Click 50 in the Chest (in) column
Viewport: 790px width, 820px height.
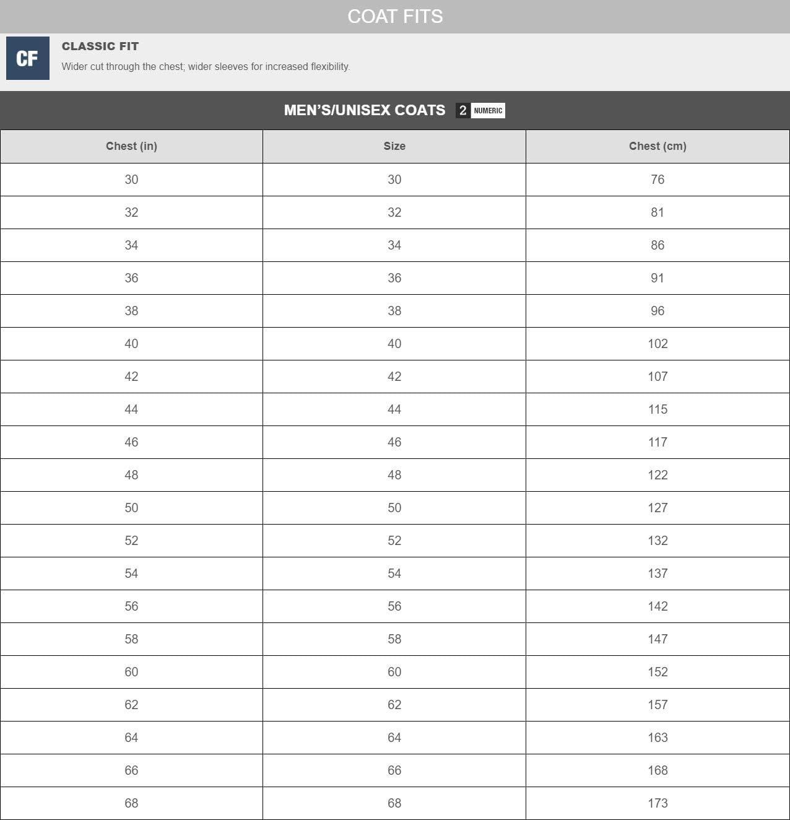coord(131,508)
